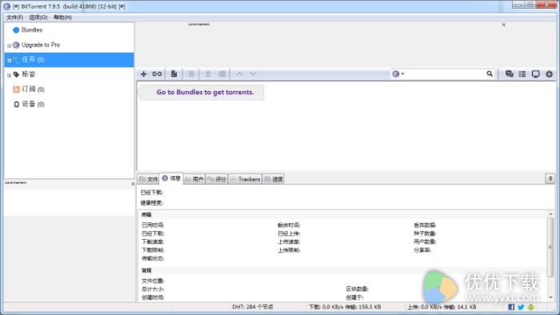Toggle the detailed list view icon
The image size is (560, 315).
tap(522, 74)
